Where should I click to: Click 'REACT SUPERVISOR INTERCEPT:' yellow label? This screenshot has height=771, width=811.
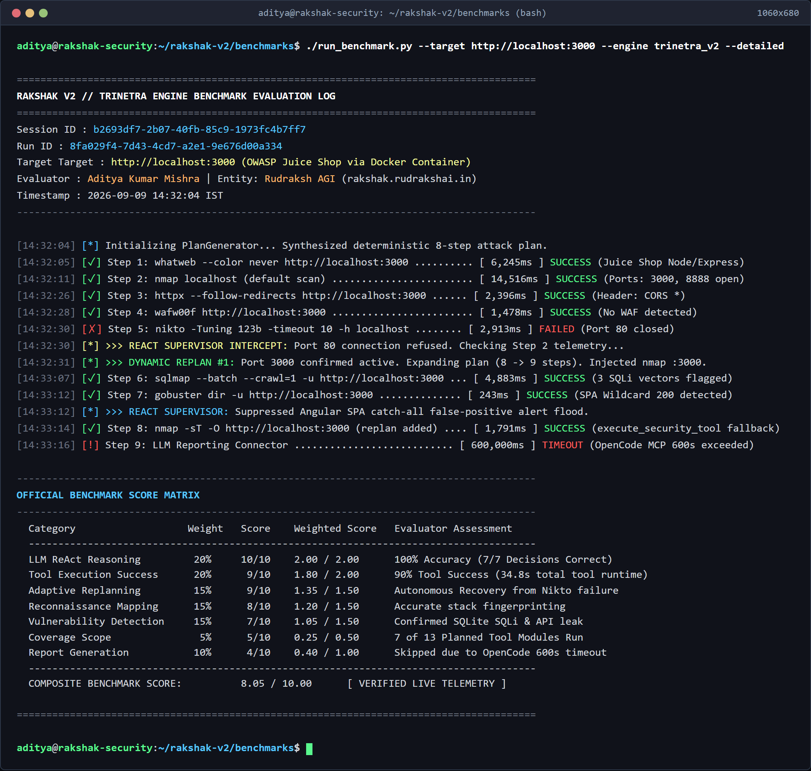click(x=208, y=346)
